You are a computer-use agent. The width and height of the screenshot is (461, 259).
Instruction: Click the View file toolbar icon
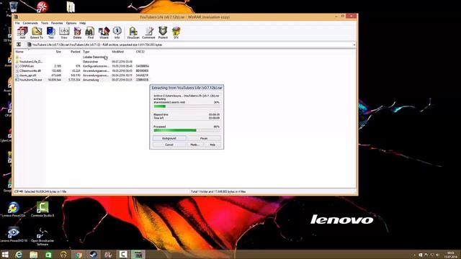[x=64, y=32]
